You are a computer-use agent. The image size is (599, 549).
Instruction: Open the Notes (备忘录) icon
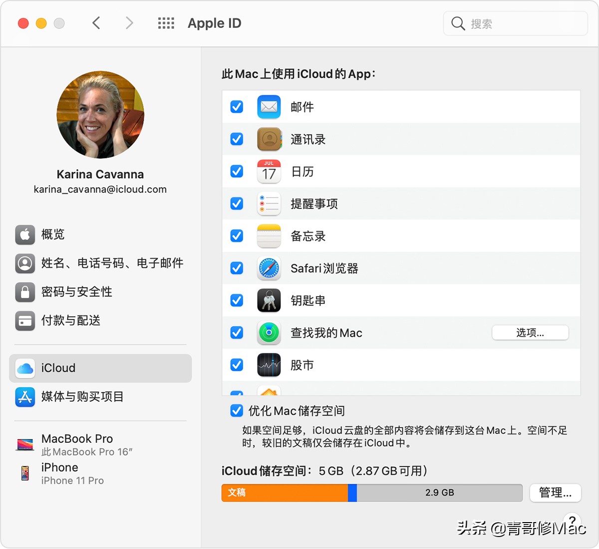pos(269,236)
